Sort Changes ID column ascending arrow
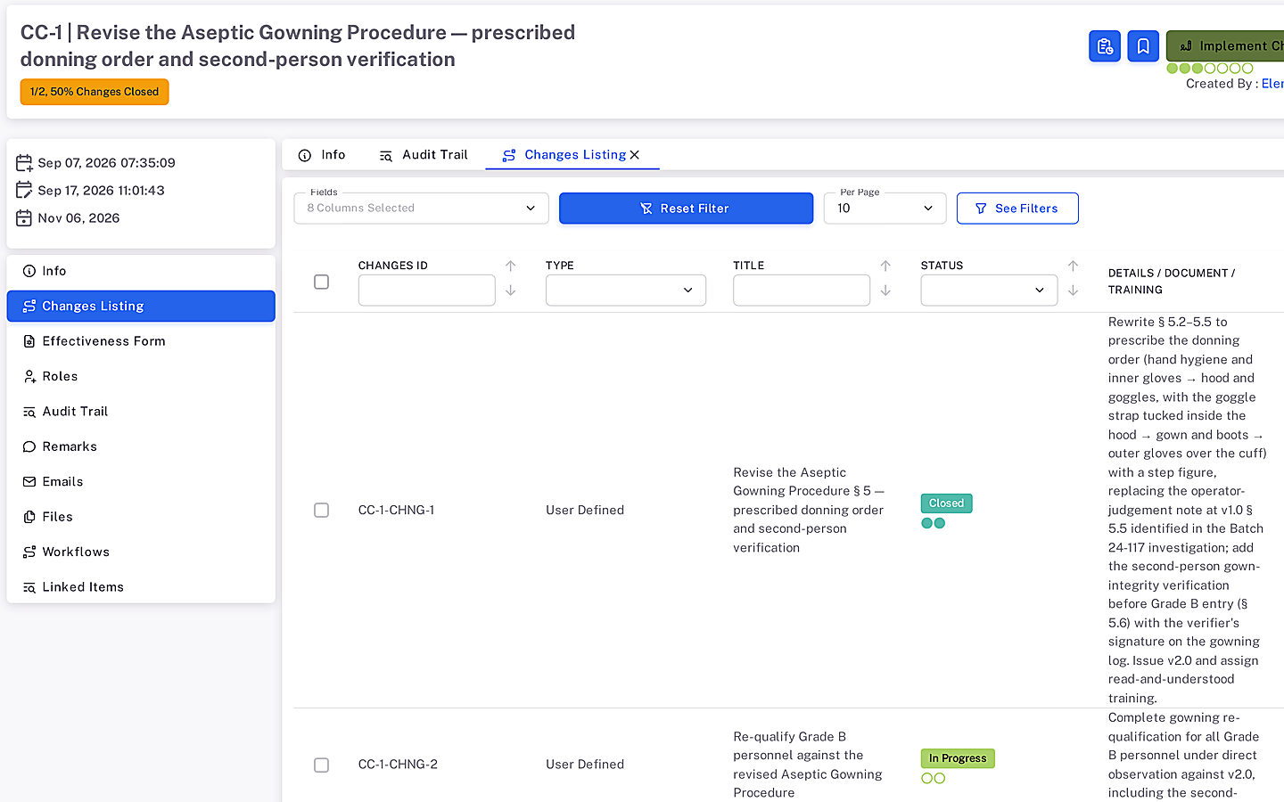Viewport: 1284px width, 802px height. pos(511,266)
